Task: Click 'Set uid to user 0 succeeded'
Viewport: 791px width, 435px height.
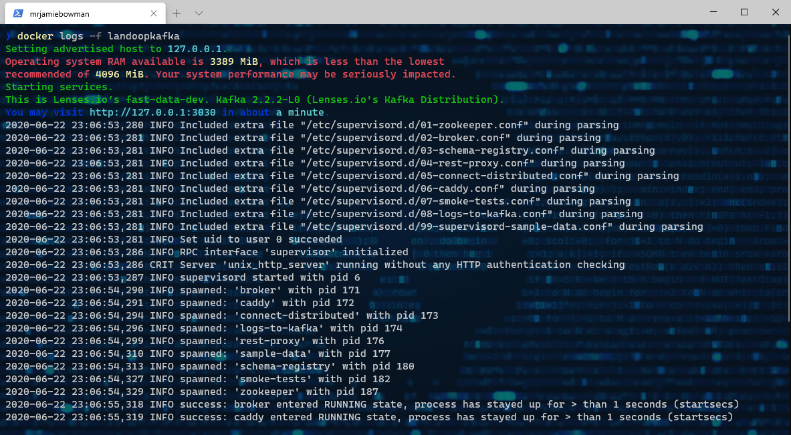Action: click(261, 239)
